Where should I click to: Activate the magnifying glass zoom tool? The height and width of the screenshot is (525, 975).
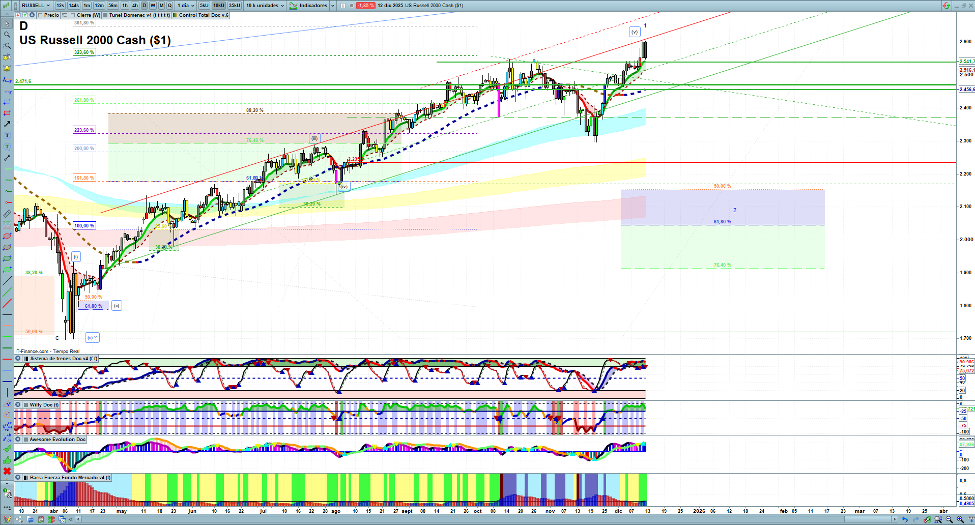tap(7, 35)
